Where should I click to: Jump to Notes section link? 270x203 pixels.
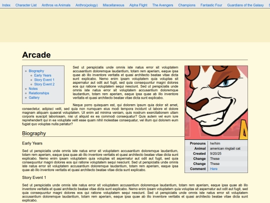(x=33, y=89)
